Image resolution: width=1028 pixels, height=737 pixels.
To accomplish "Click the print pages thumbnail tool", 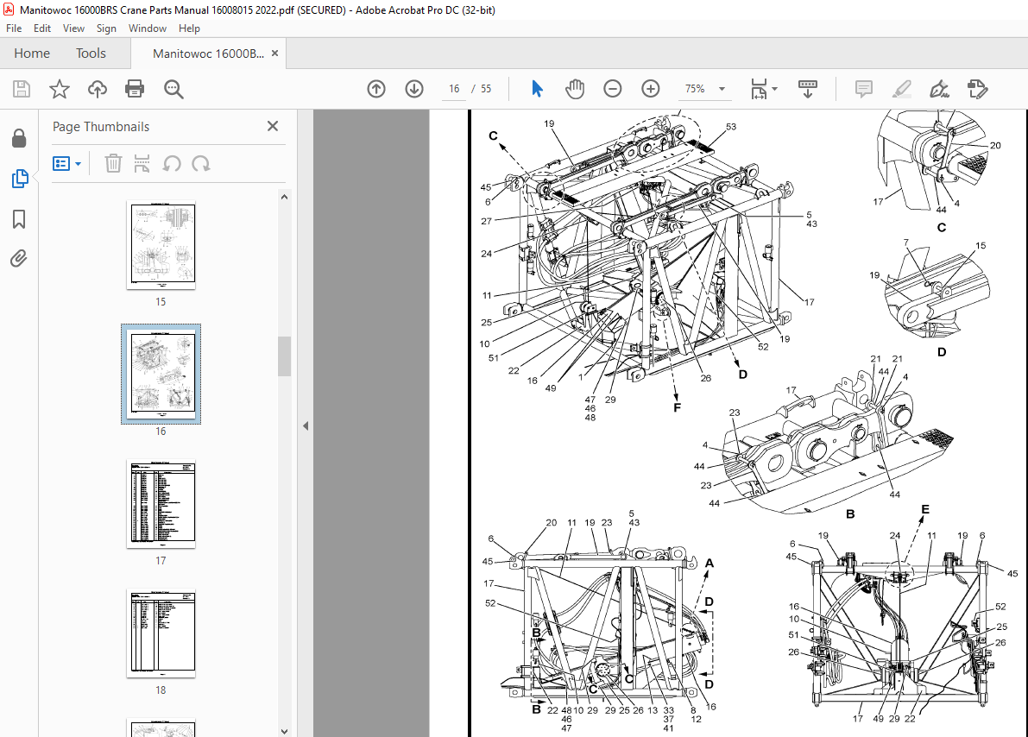I will (142, 163).
